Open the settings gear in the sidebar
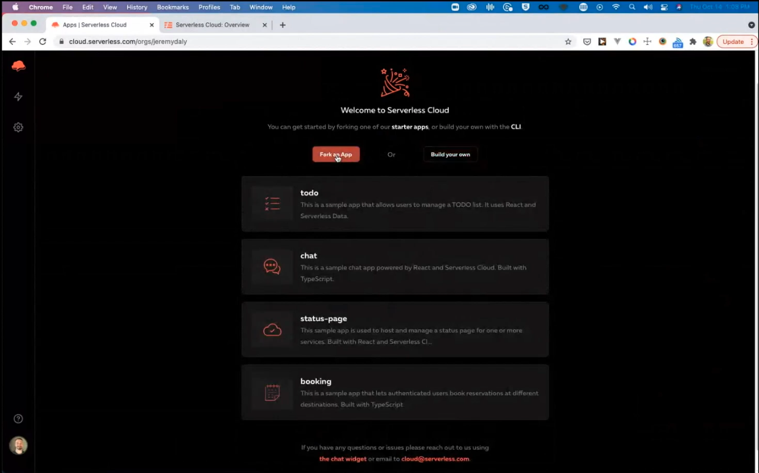 coord(18,127)
